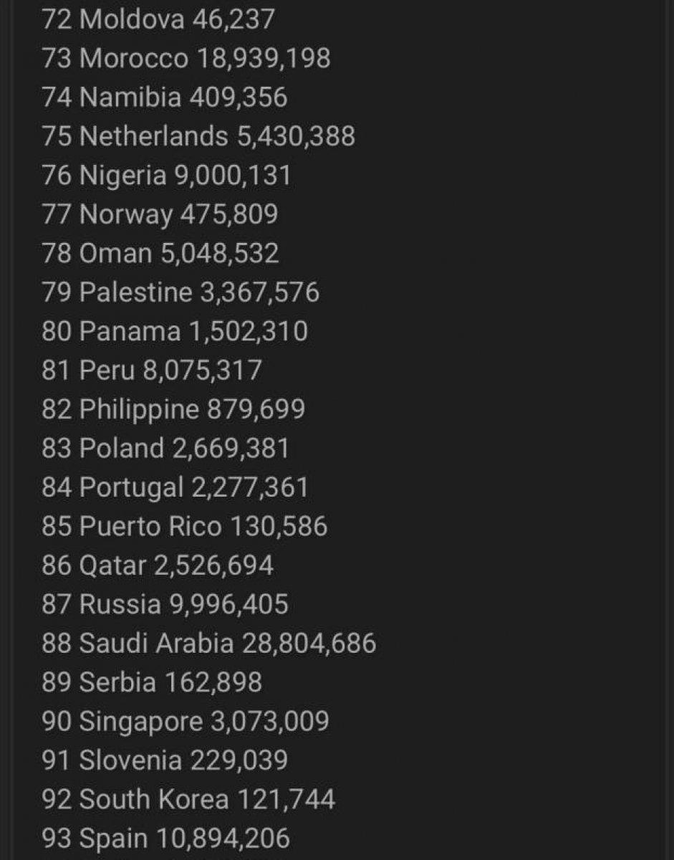Select the Singapore 3,073,009 line

(186, 721)
